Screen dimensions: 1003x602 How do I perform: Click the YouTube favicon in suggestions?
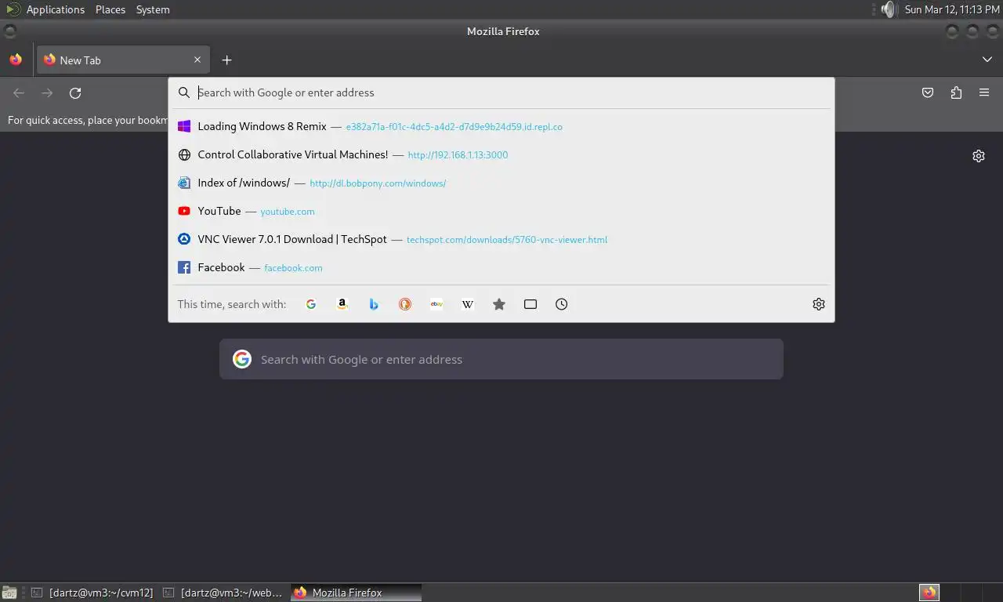pyautogui.click(x=184, y=211)
